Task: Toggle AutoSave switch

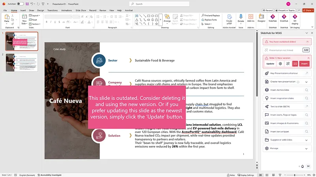Action: tap(20, 4)
